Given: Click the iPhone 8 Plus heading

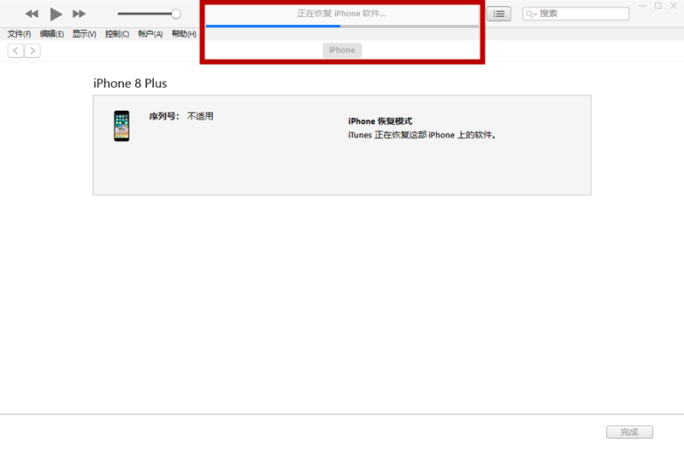Looking at the screenshot, I should pyautogui.click(x=130, y=83).
